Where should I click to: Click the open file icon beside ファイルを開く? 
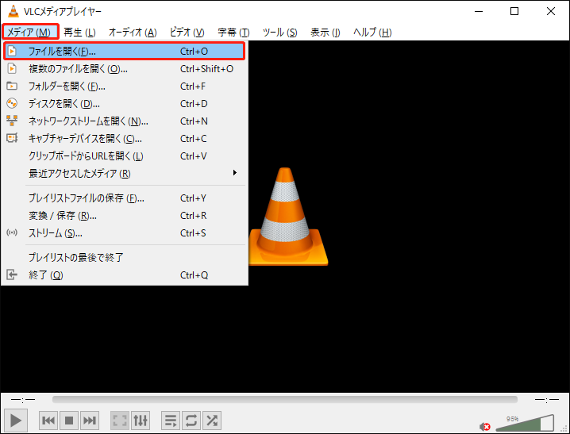(12, 51)
